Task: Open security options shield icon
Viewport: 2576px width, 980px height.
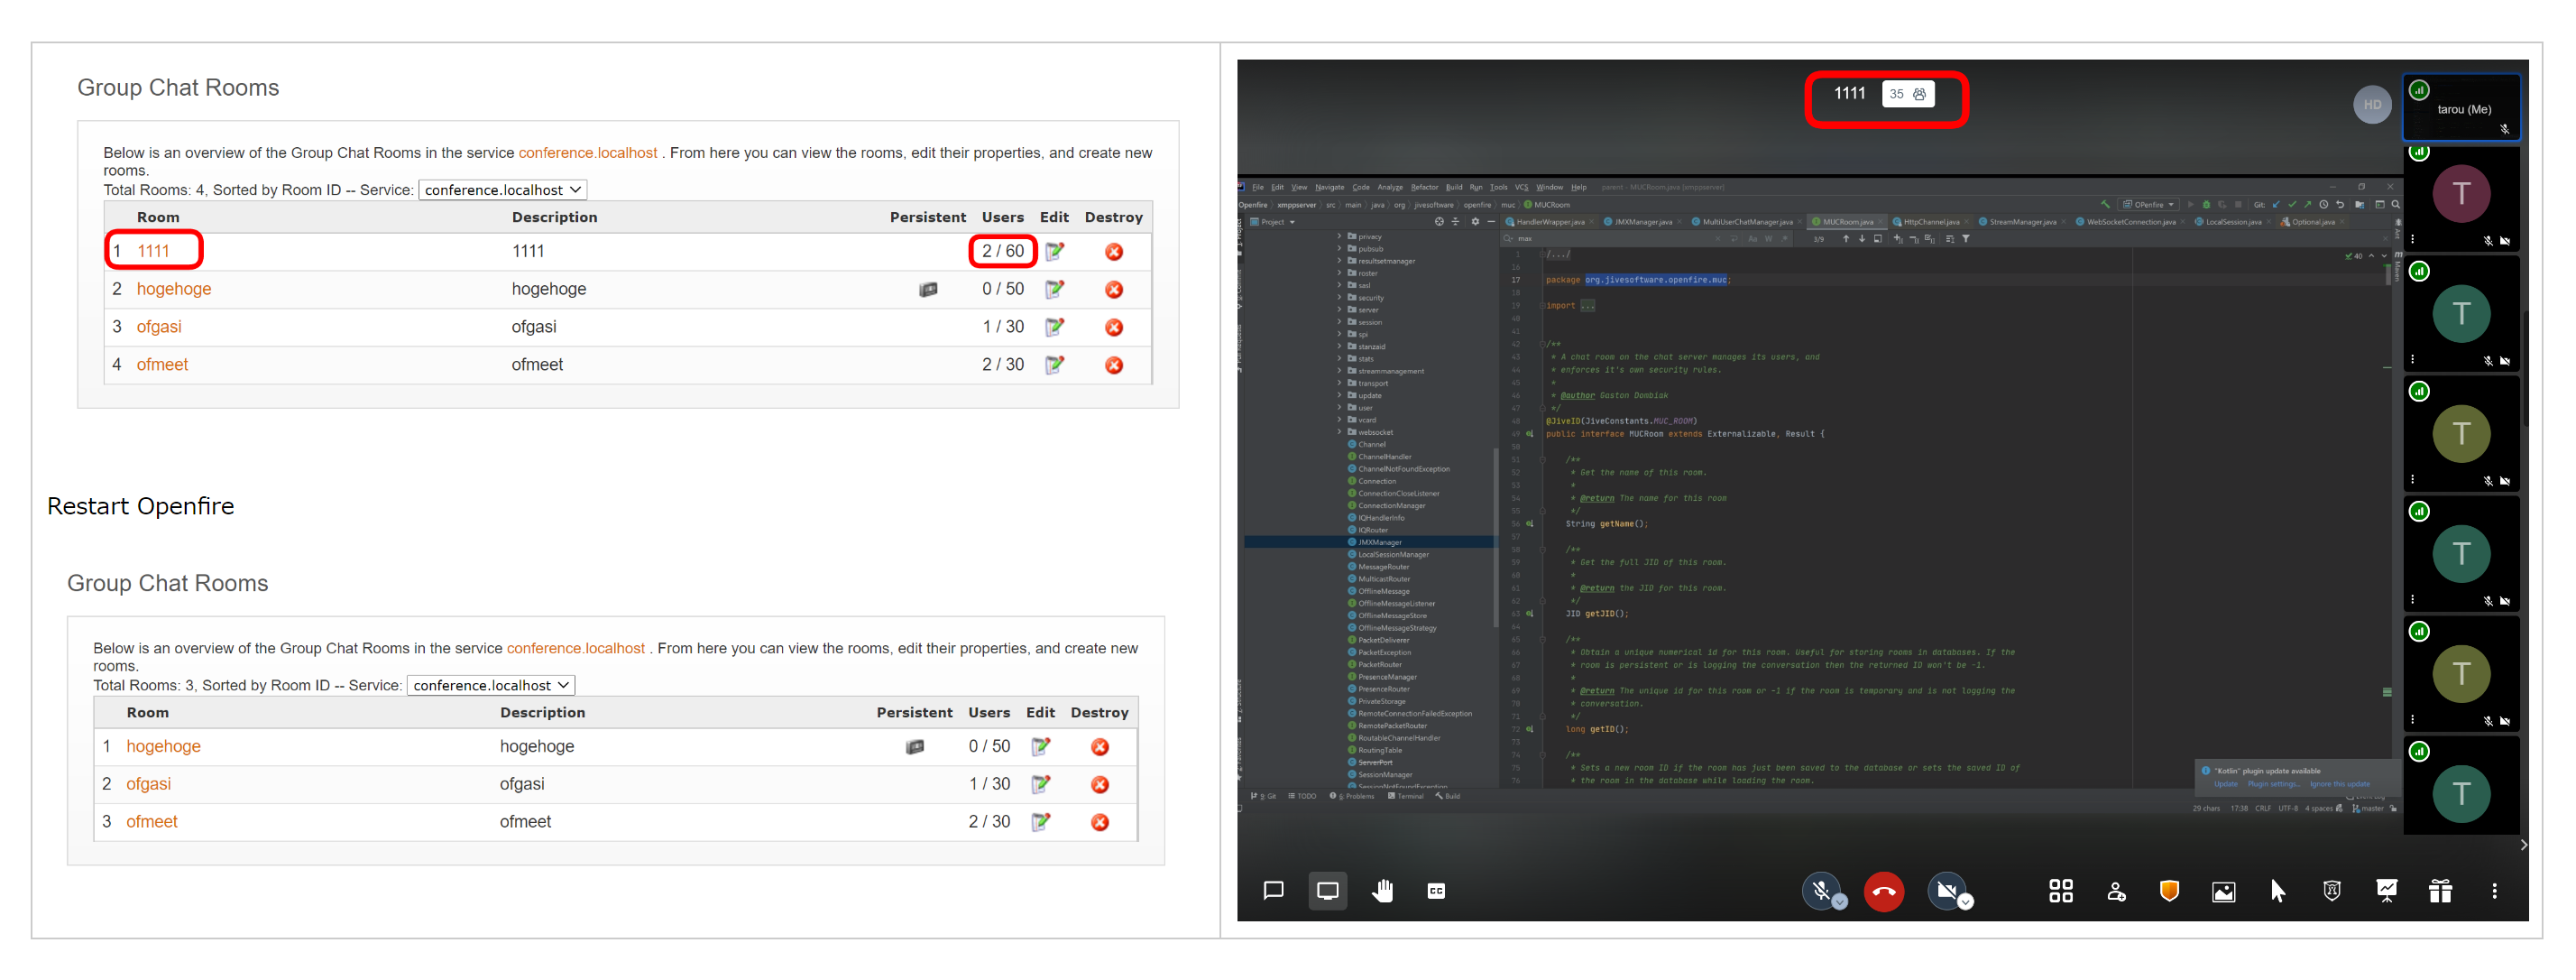Action: point(2168,891)
